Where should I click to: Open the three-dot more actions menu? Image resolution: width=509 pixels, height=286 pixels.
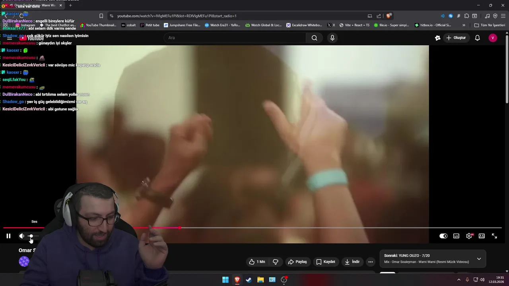tap(371, 262)
